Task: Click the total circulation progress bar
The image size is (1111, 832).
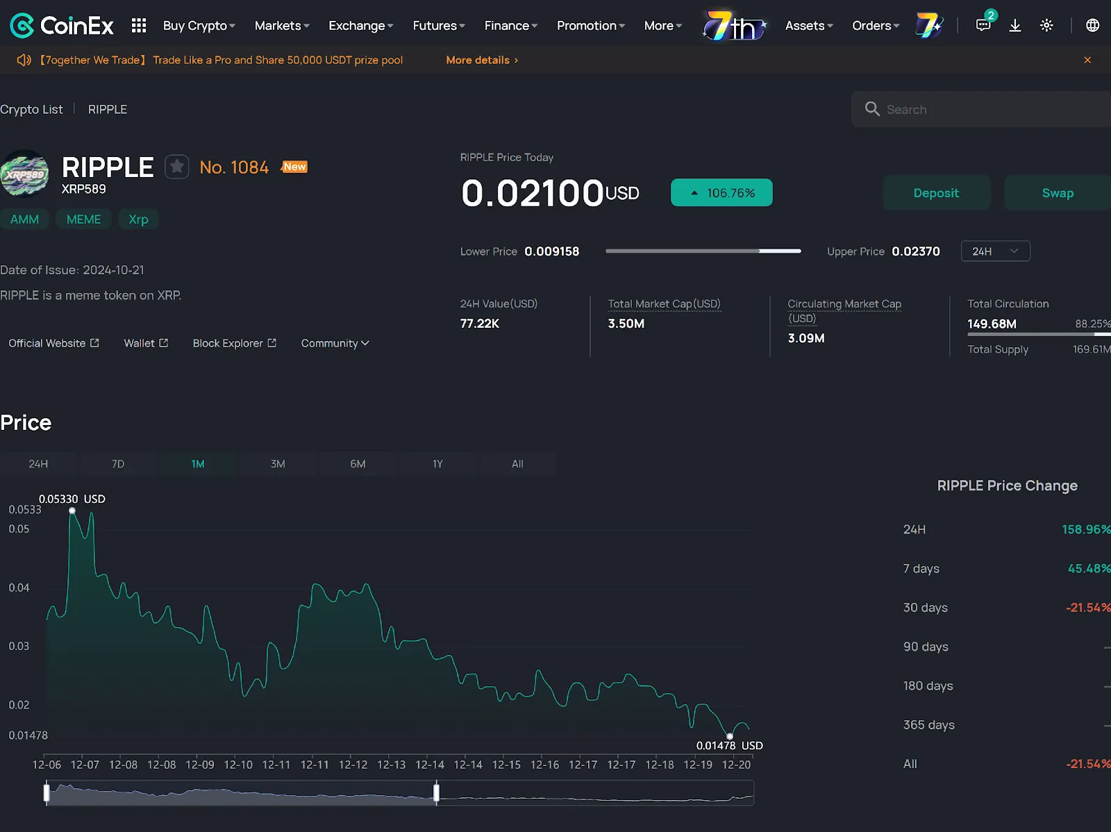Action: [x=1039, y=335]
